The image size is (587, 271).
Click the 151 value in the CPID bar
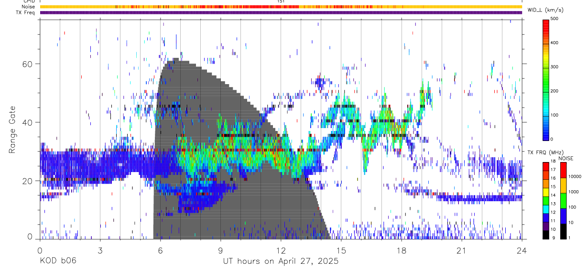pos(281,1)
